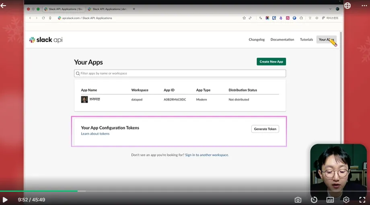Image resolution: width=370 pixels, height=205 pixels.
Task: Enter fullscreen mode
Action: point(362,200)
